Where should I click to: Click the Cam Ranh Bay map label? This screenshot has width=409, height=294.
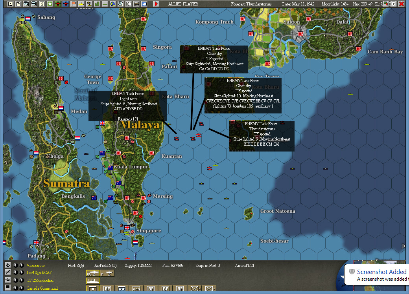[385, 51]
